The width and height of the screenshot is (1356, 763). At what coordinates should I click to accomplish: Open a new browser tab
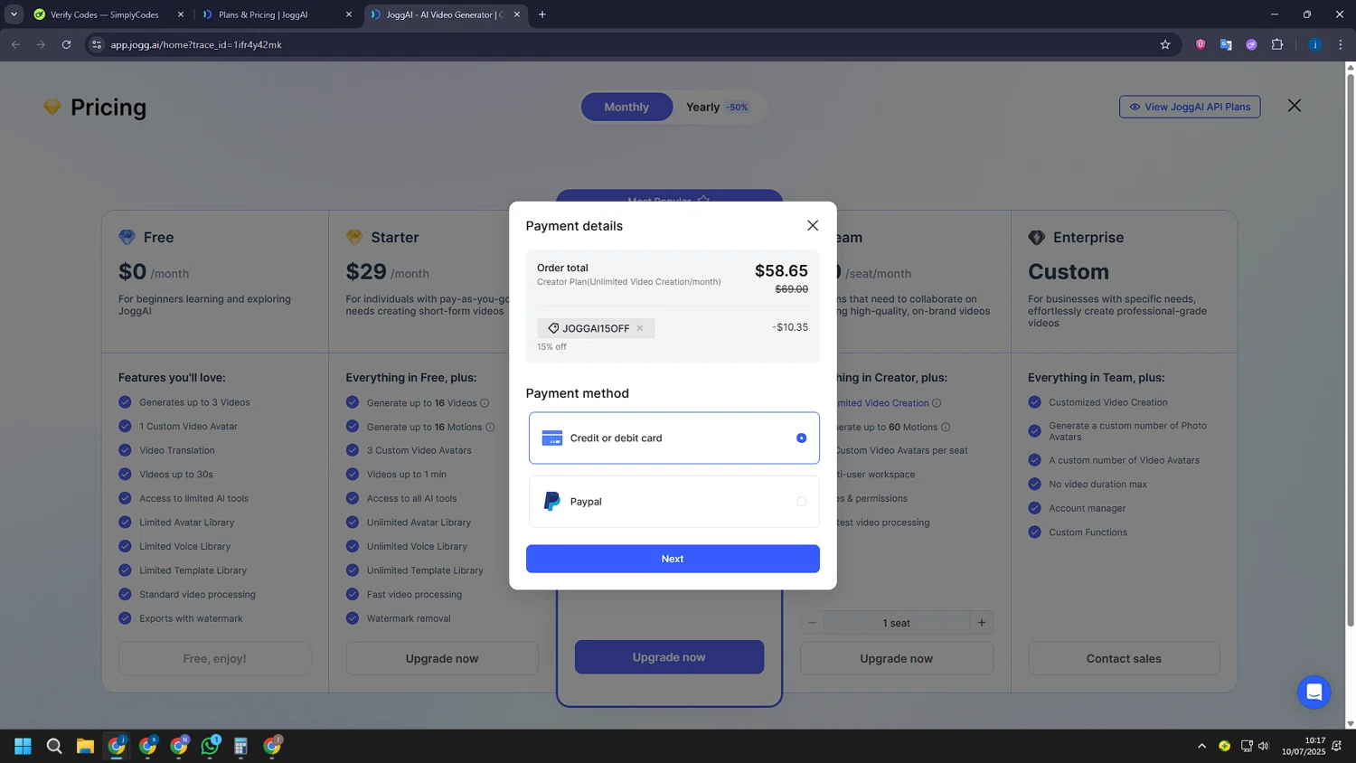coord(542,14)
